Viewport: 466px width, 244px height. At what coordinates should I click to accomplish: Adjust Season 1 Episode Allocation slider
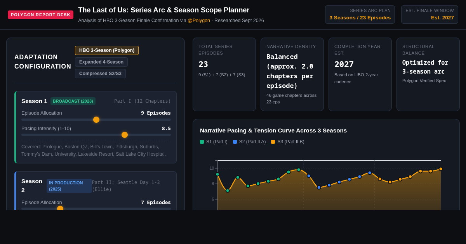click(x=96, y=120)
